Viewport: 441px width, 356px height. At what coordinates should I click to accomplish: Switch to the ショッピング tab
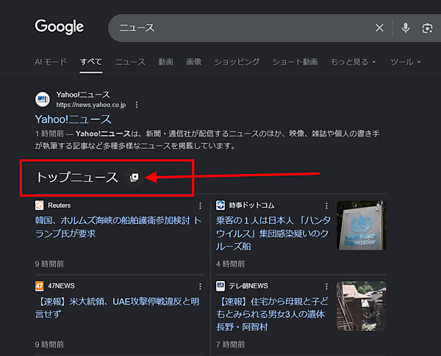pos(237,62)
